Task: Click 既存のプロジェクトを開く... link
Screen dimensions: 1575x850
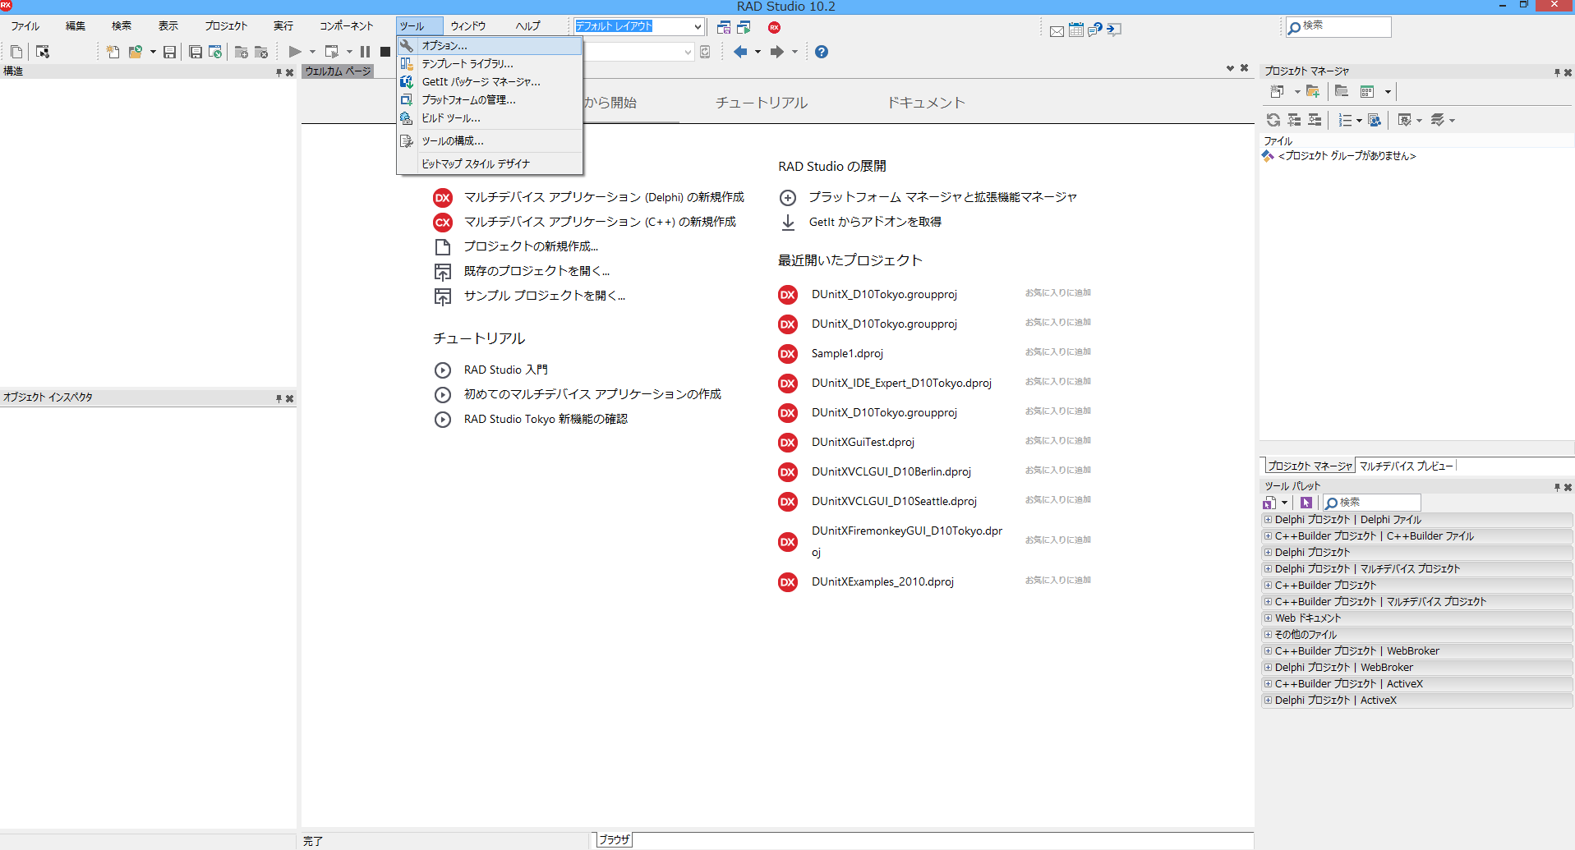Action: click(x=537, y=271)
